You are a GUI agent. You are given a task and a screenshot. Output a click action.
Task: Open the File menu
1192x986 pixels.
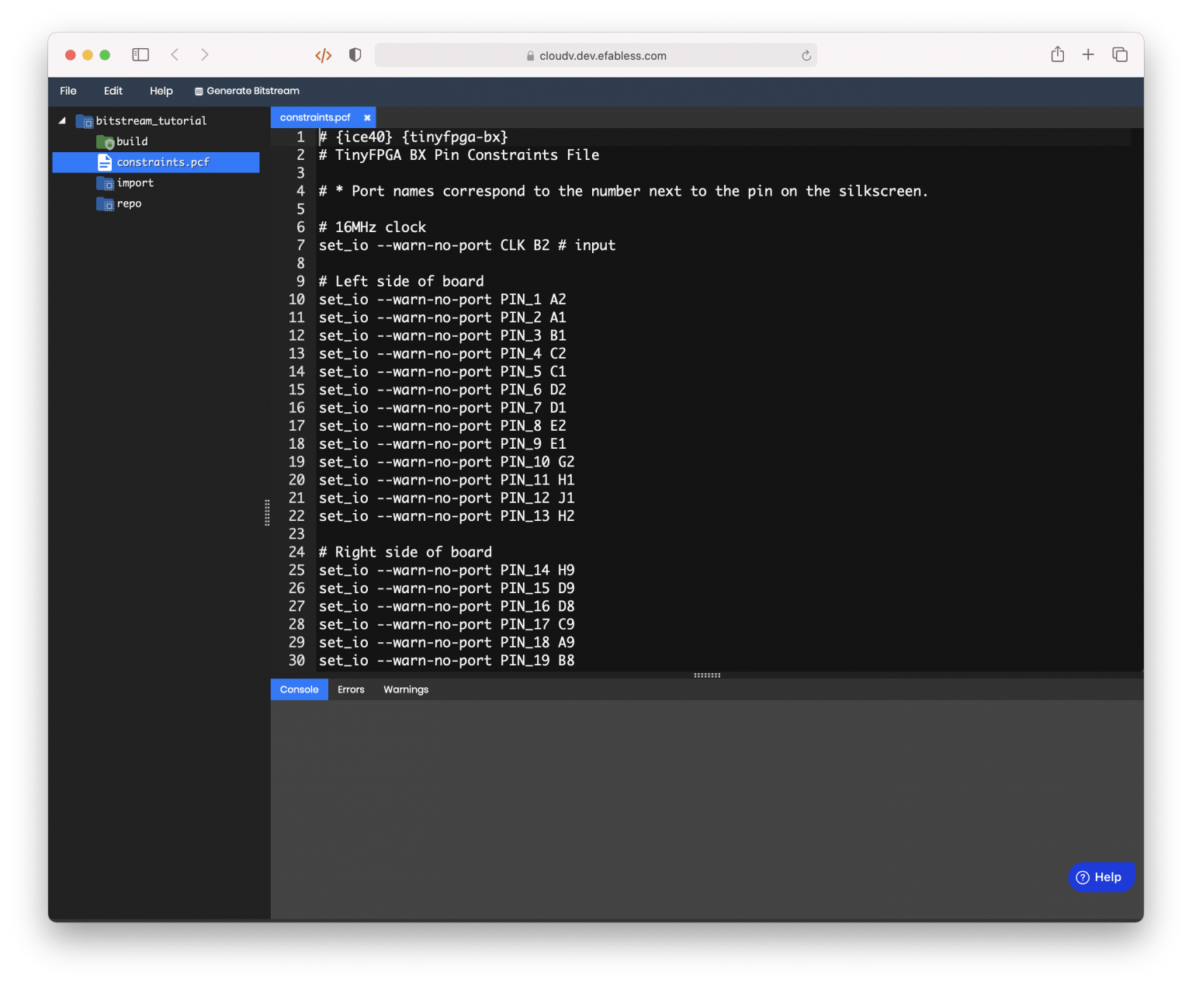[68, 91]
